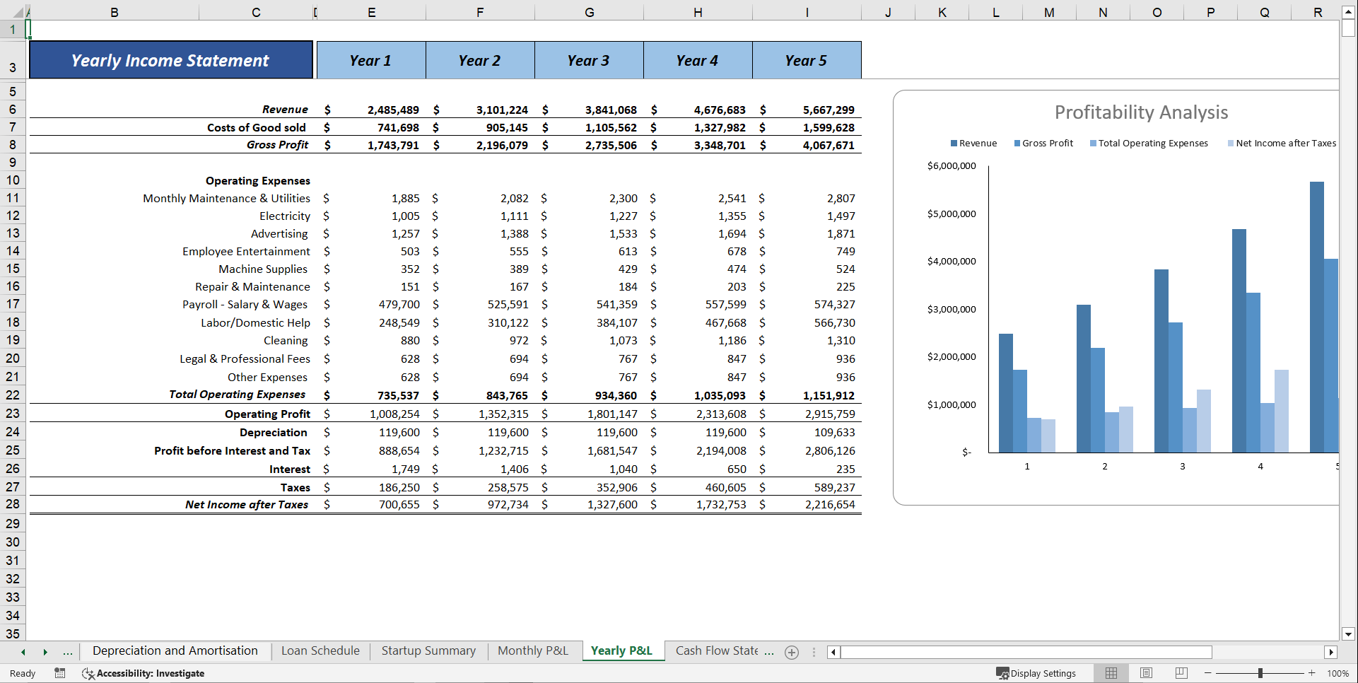Screen dimensions: 1358x683
Task: Click the Net Income after Taxes legend entry
Action: click(1282, 143)
